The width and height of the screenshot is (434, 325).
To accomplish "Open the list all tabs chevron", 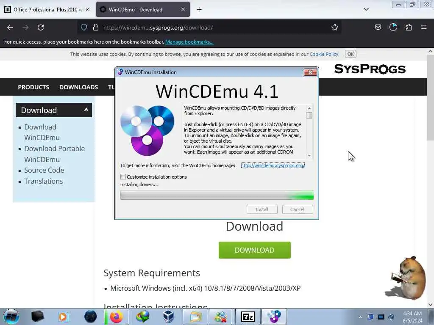I will pos(366,9).
